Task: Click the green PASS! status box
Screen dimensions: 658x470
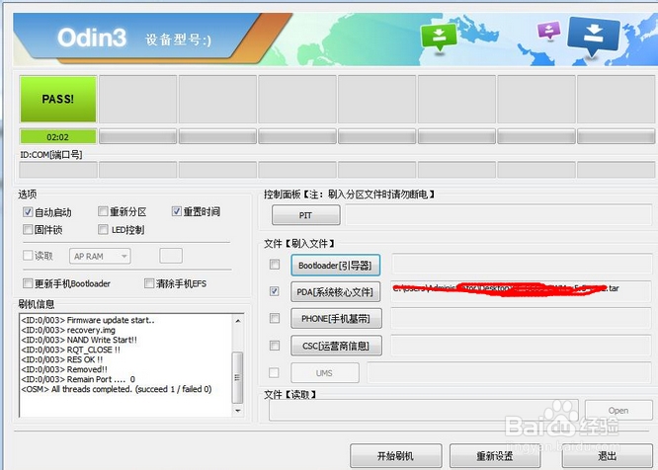Action: tap(58, 99)
